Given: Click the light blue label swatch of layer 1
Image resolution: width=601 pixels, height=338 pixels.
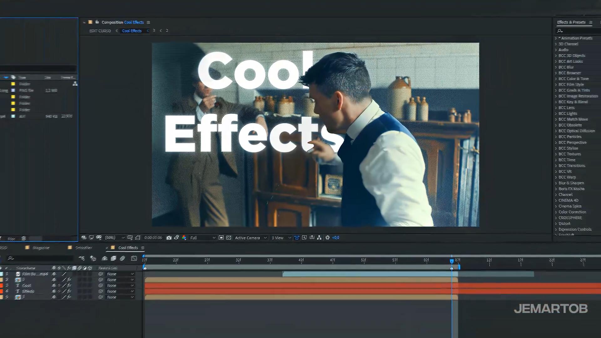Looking at the screenshot, I should 1,274.
